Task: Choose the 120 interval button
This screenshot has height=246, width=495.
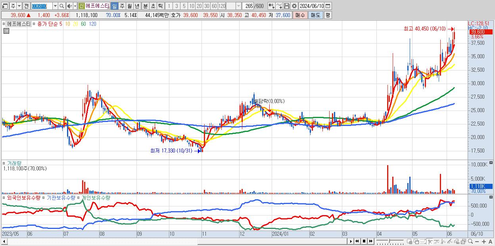Action: pos(222,6)
